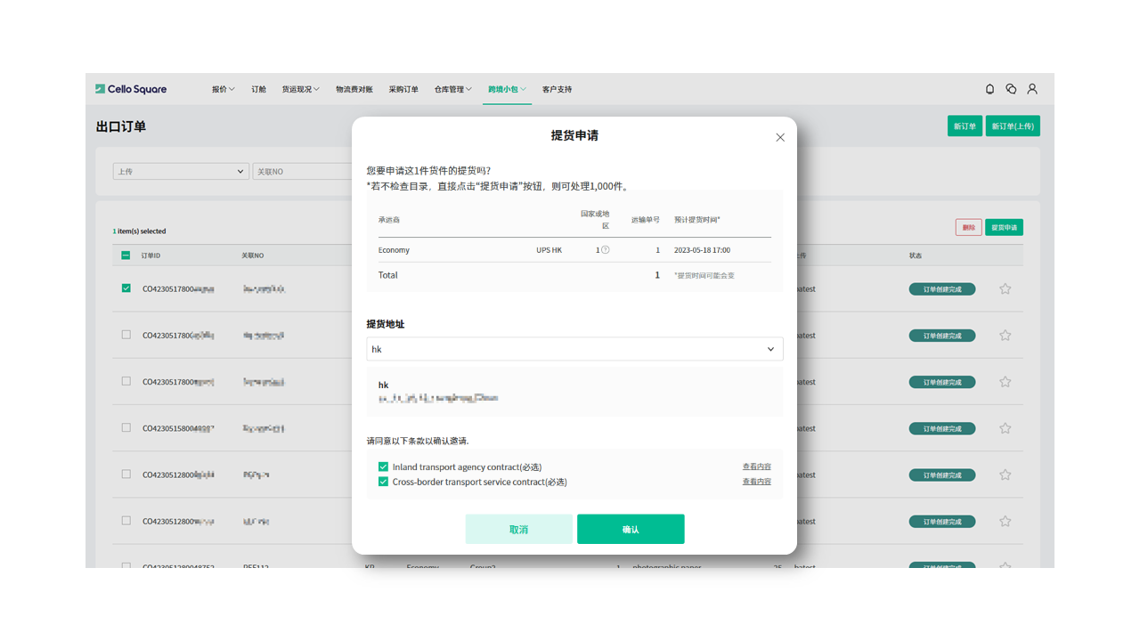Click the 取消 button in the dialog
Image resolution: width=1140 pixels, height=641 pixels.
pos(518,529)
